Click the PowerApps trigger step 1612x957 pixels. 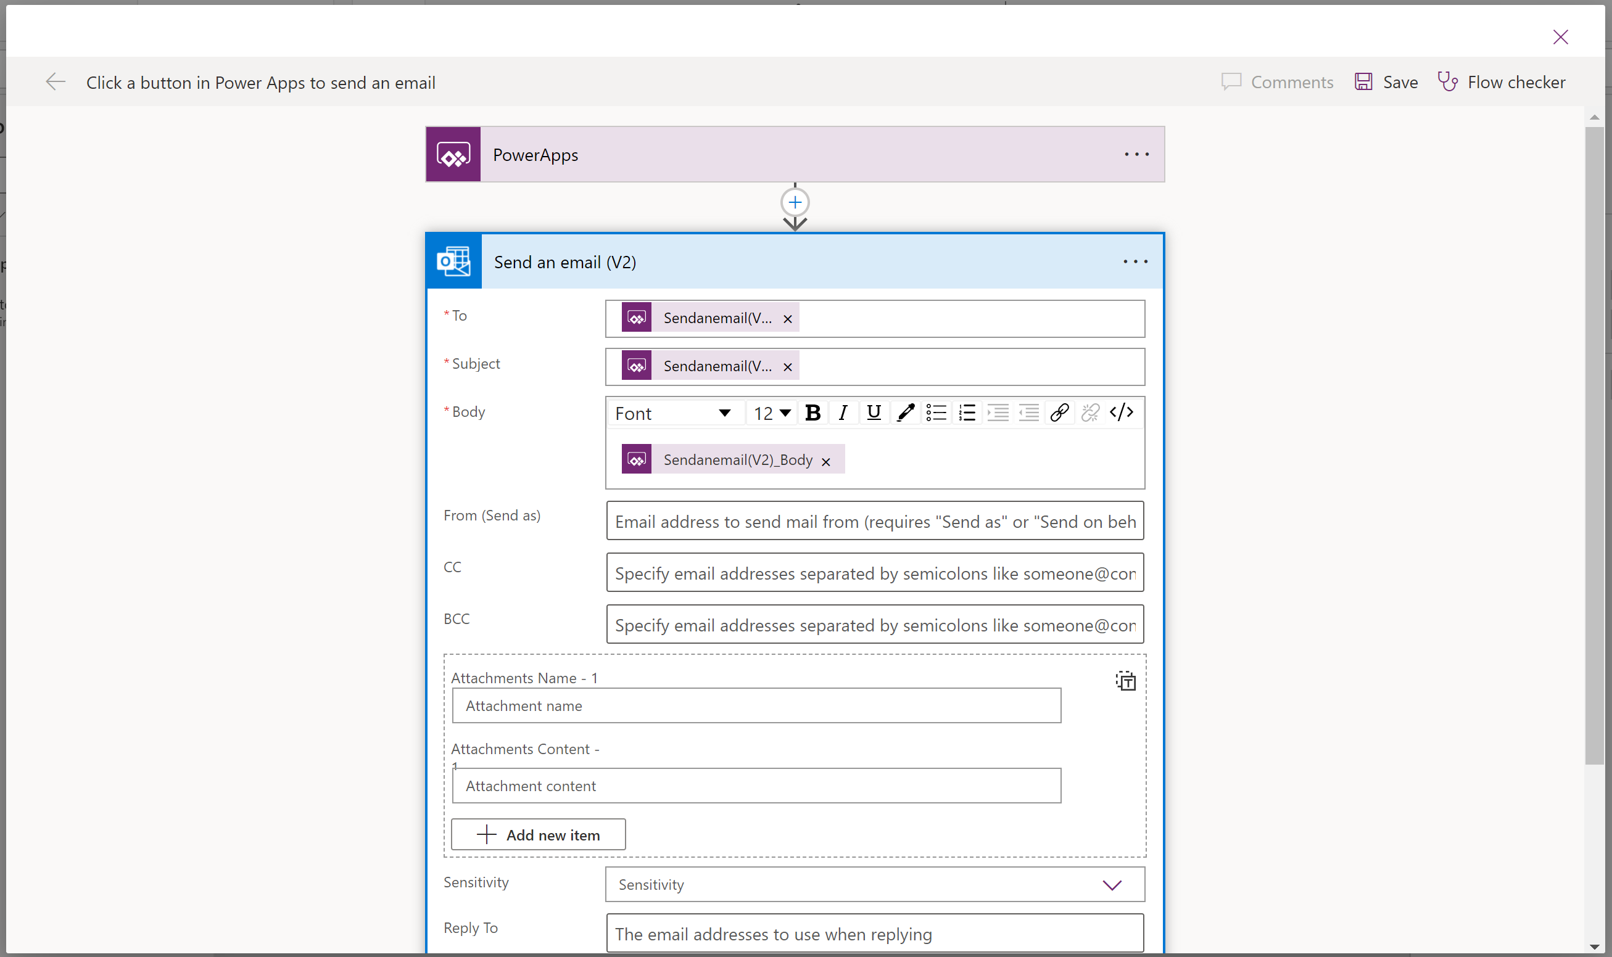(794, 154)
